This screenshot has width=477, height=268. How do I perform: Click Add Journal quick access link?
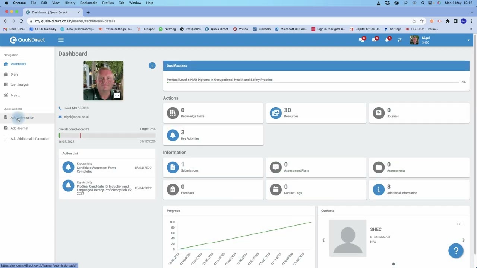tap(19, 128)
